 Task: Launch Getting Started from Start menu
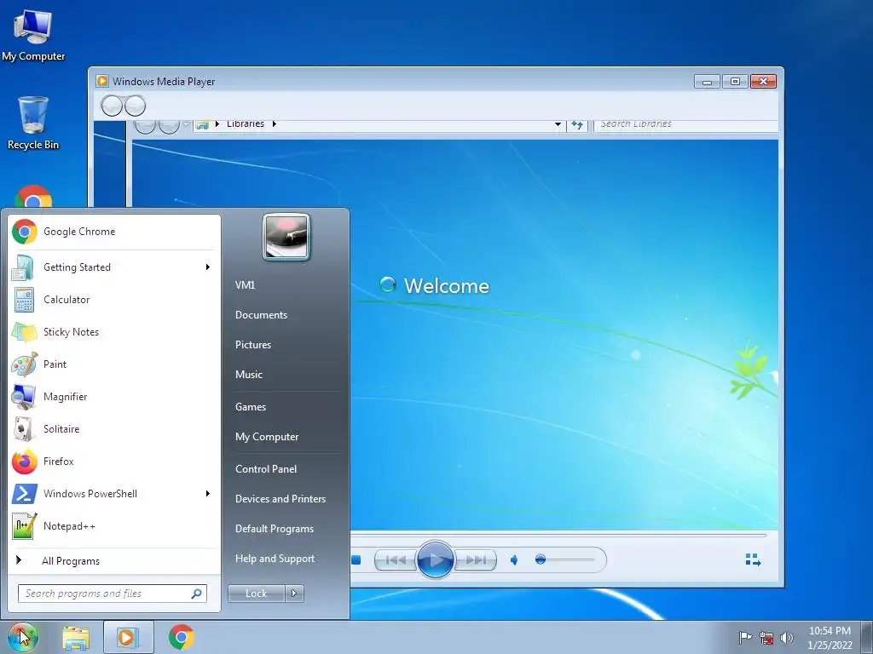pyautogui.click(x=115, y=267)
